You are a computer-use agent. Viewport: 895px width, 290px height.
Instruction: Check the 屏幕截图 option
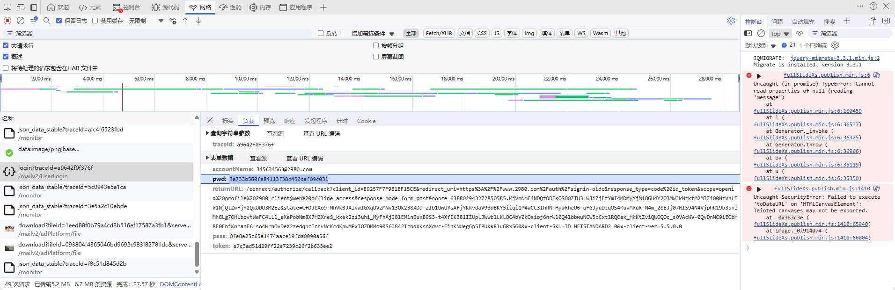tap(376, 57)
